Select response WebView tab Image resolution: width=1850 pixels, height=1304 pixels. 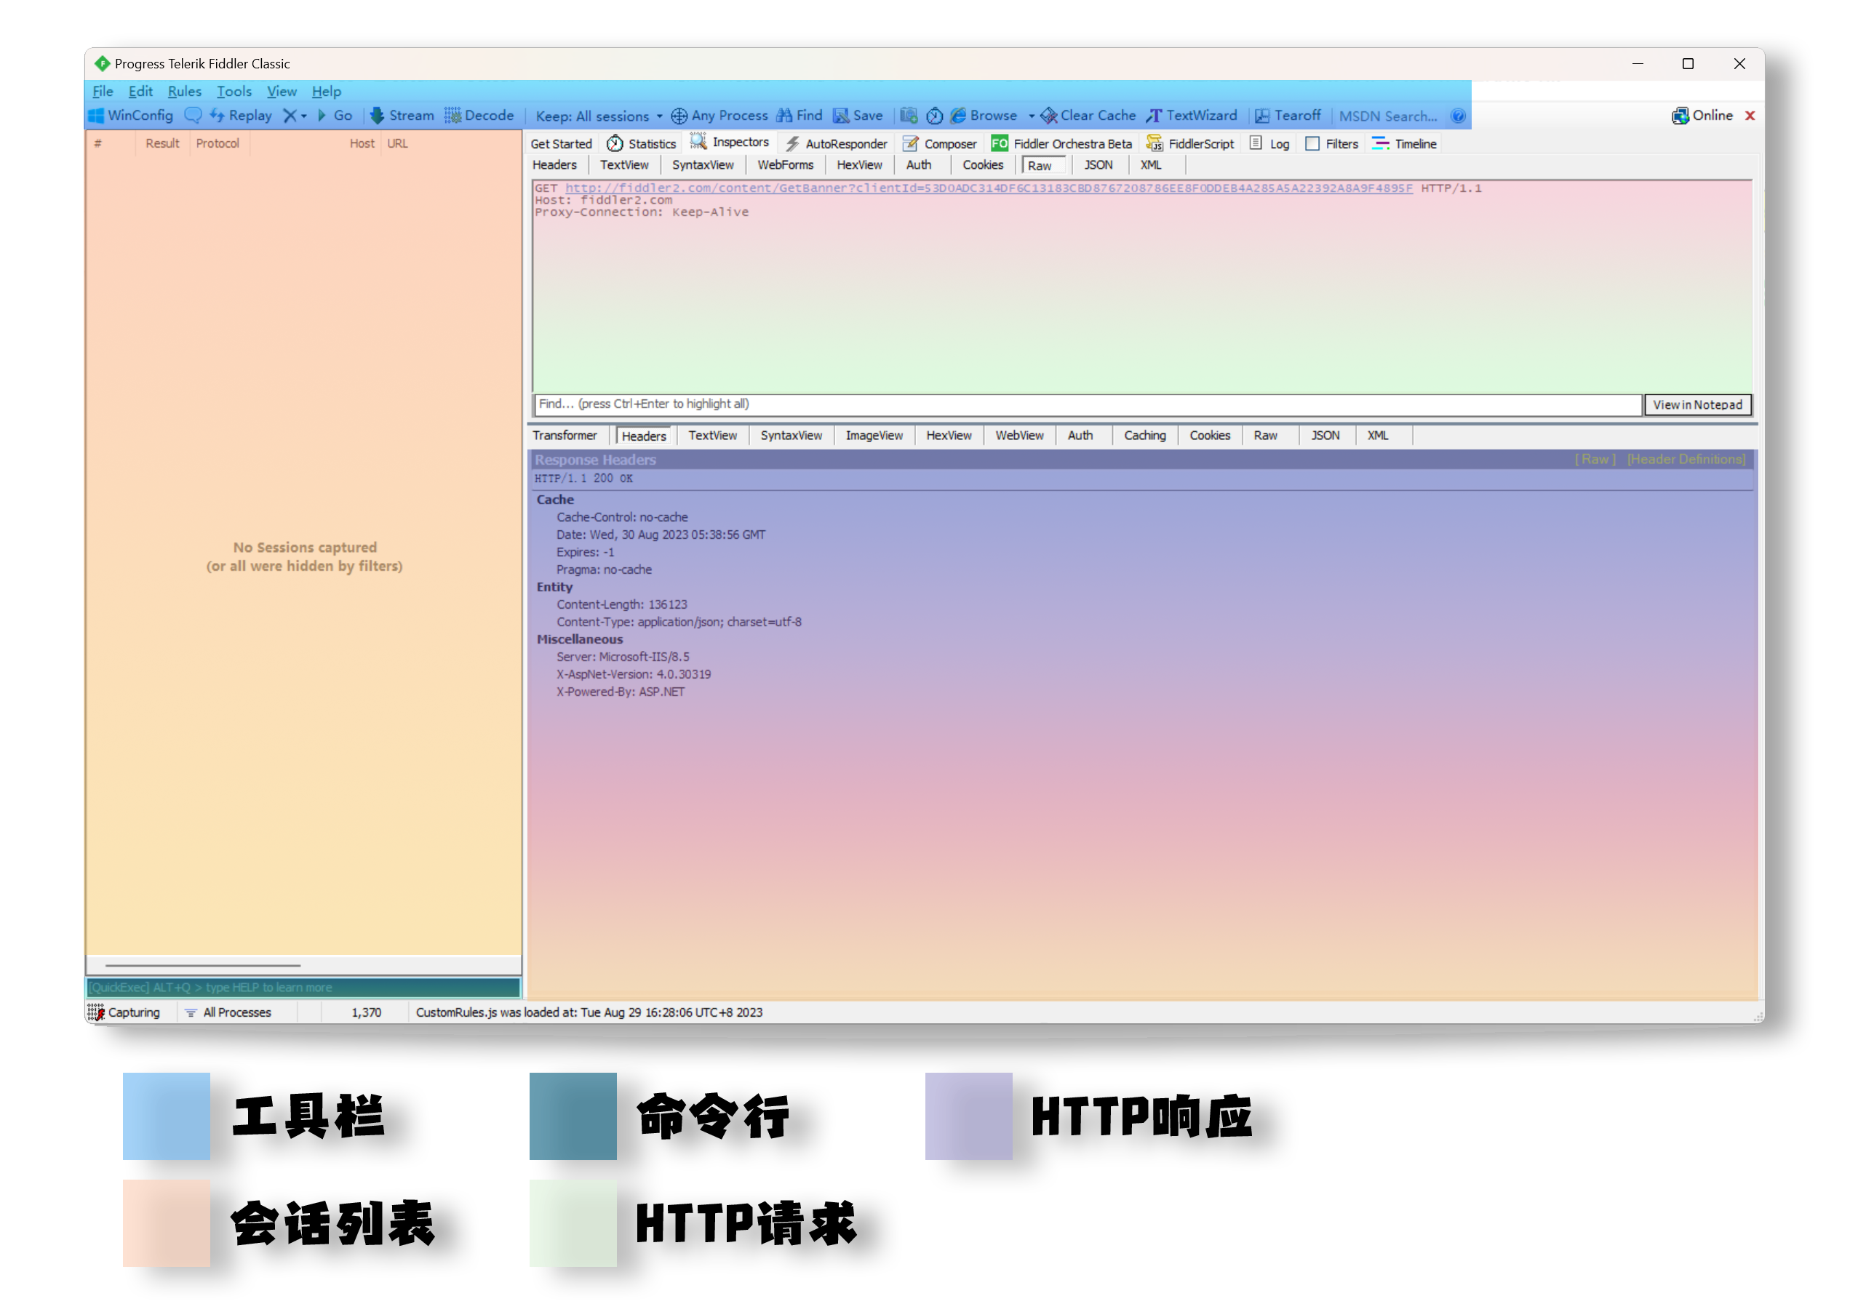pos(1018,435)
